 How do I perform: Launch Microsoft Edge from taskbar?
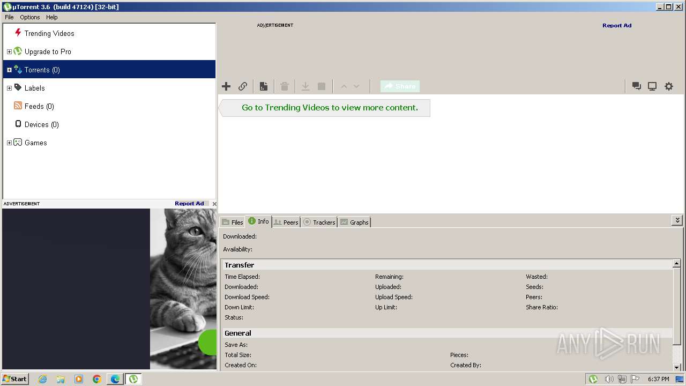115,379
